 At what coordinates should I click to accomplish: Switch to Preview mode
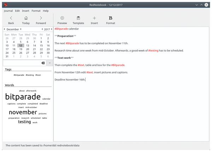pyautogui.click(x=62, y=20)
